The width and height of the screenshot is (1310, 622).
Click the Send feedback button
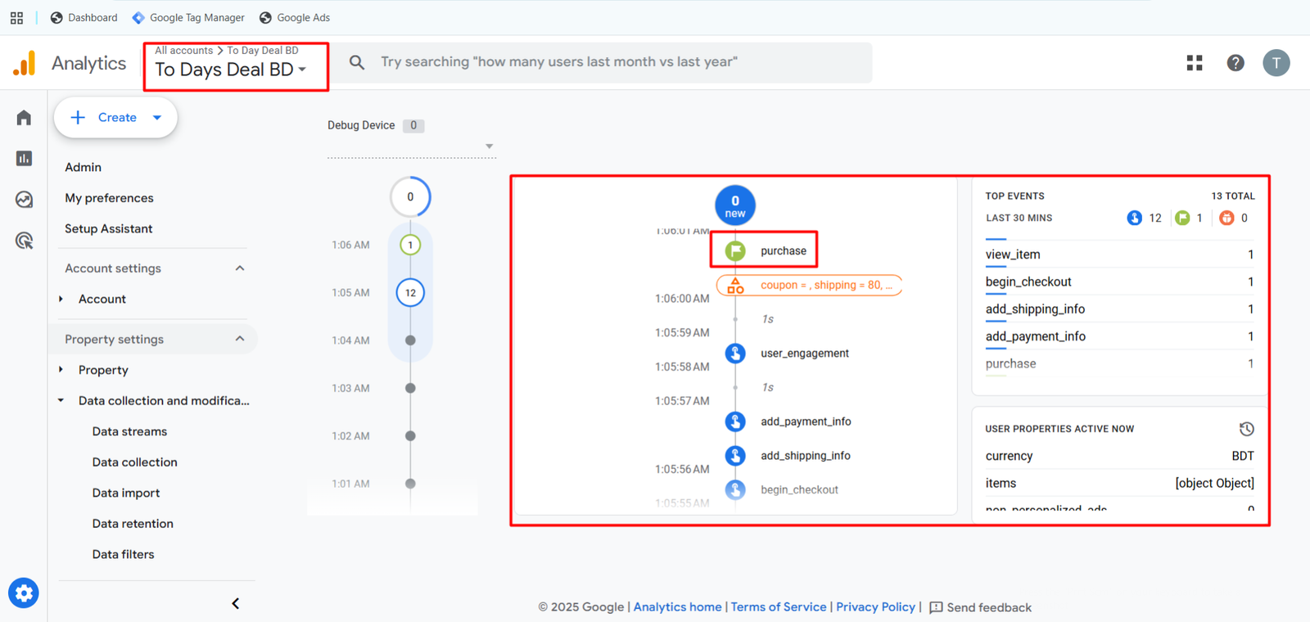(981, 607)
